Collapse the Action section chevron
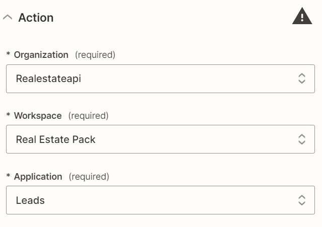 (8, 18)
